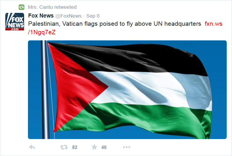
Task: Retweet using the arrows icon below photo
Action: click(x=64, y=147)
